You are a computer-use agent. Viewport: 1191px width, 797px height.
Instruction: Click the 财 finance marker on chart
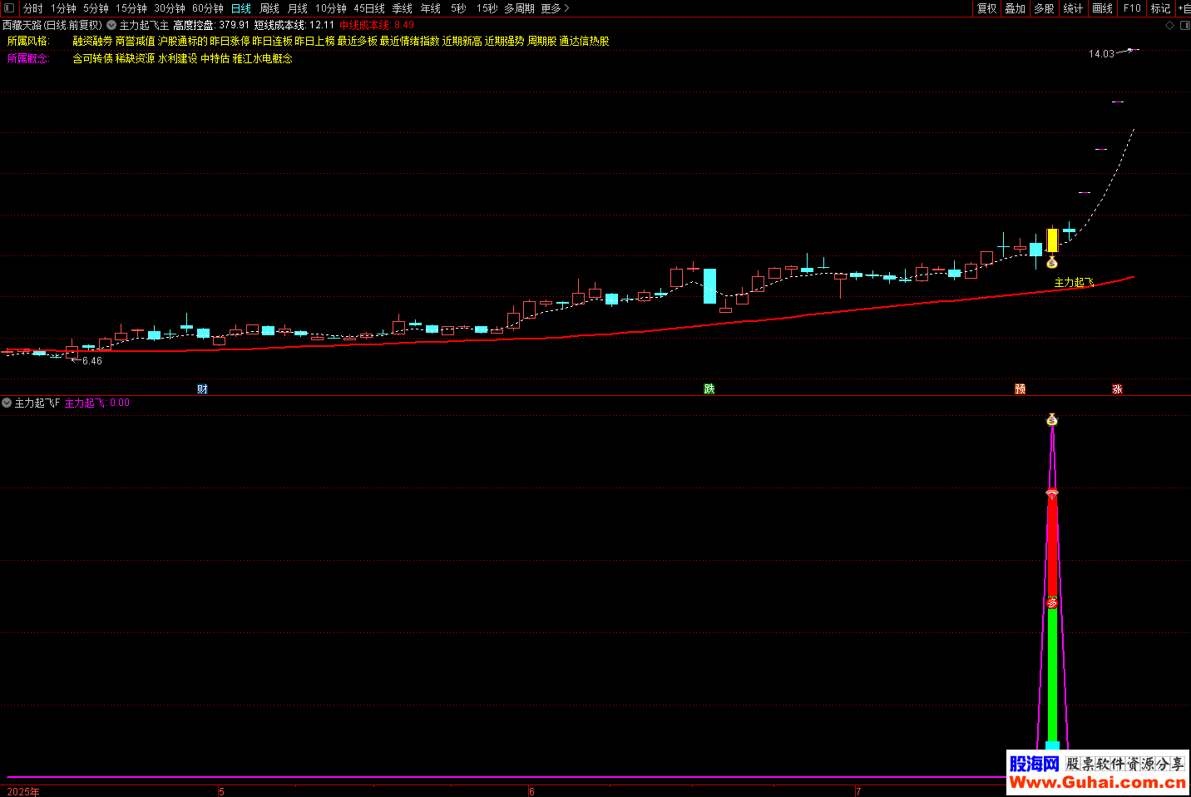(202, 389)
